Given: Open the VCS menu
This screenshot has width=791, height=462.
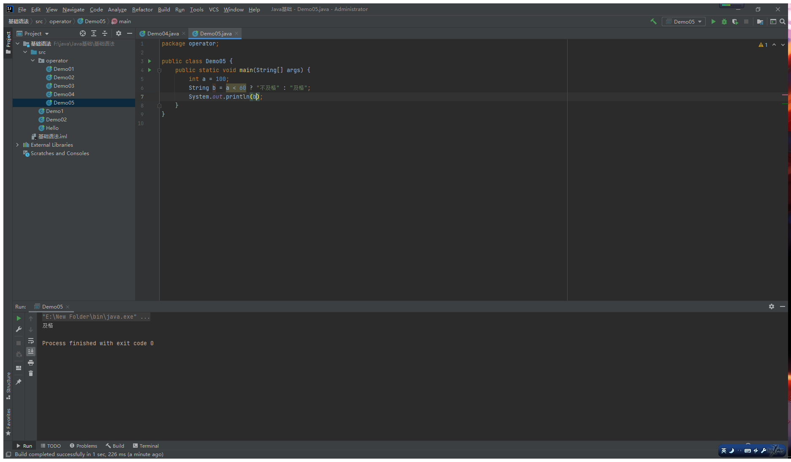Looking at the screenshot, I should tap(214, 9).
